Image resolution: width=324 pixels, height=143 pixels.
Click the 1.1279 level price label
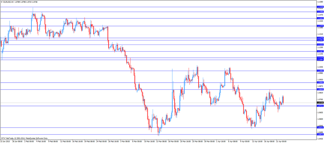click(x=320, y=38)
